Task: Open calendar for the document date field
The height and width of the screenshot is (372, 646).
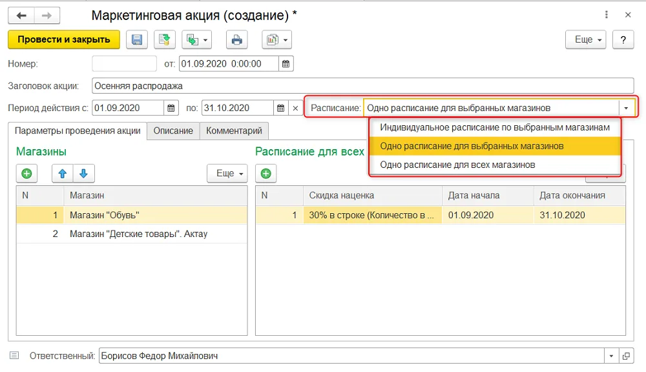Action: point(286,64)
